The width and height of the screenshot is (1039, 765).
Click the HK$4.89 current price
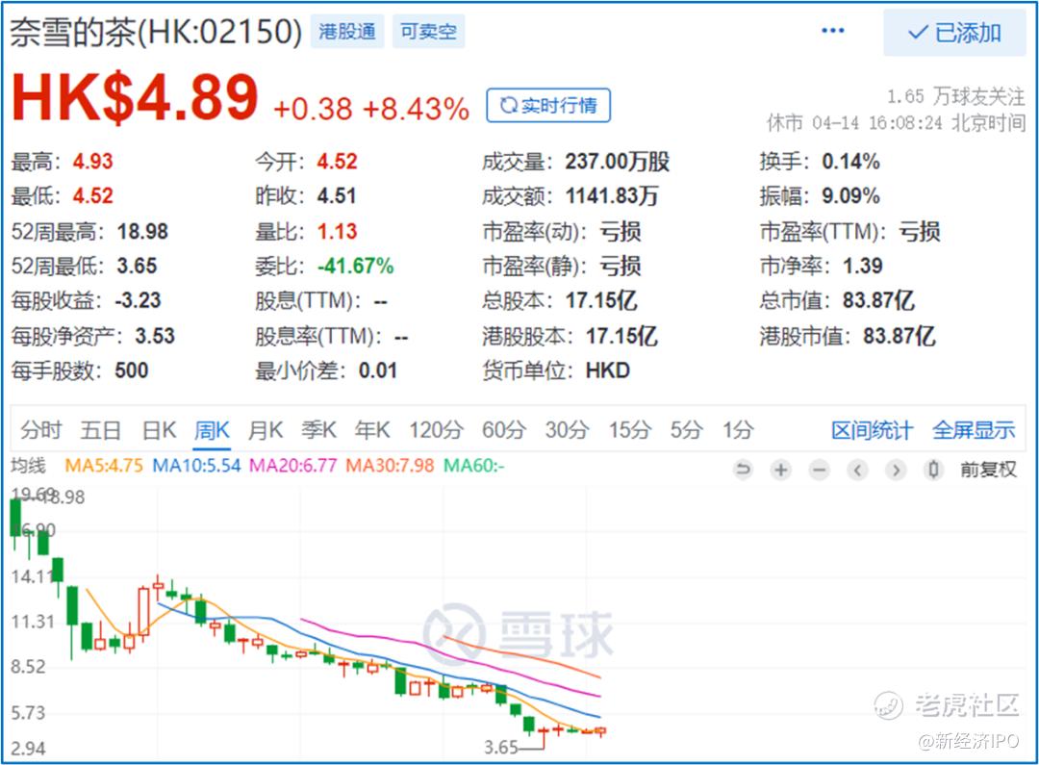(x=136, y=97)
